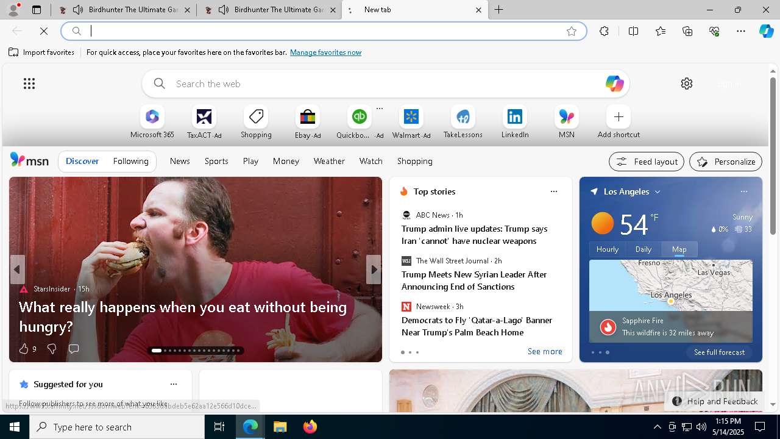Close the New tab tab
Image resolution: width=780 pixels, height=439 pixels.
click(478, 10)
